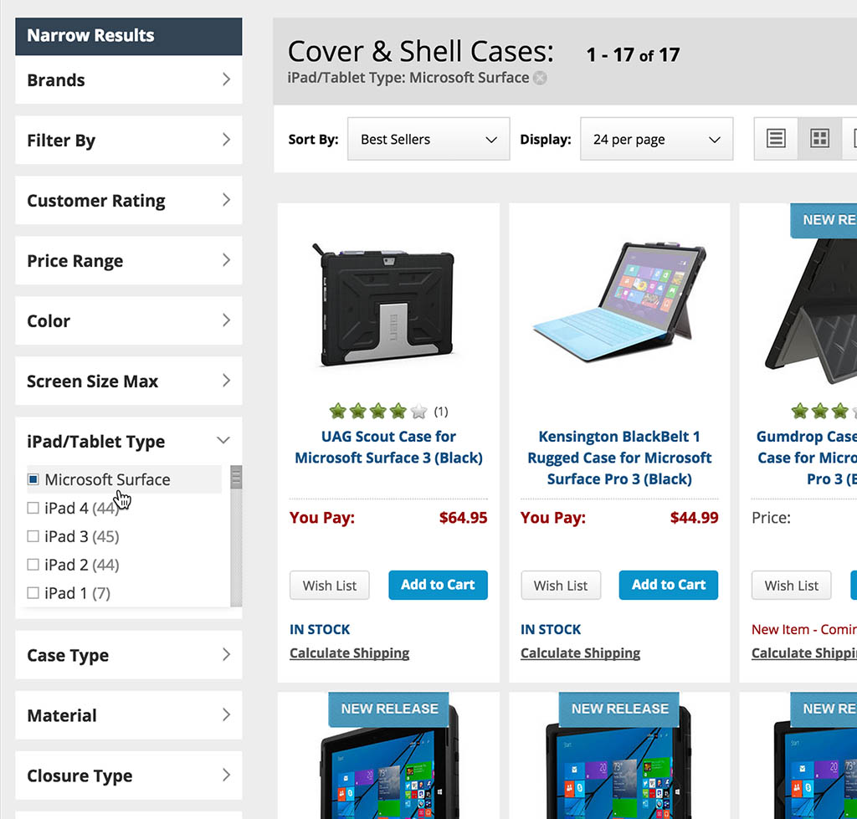The height and width of the screenshot is (819, 857).
Task: Switch to grid view layout icon
Action: (x=819, y=139)
